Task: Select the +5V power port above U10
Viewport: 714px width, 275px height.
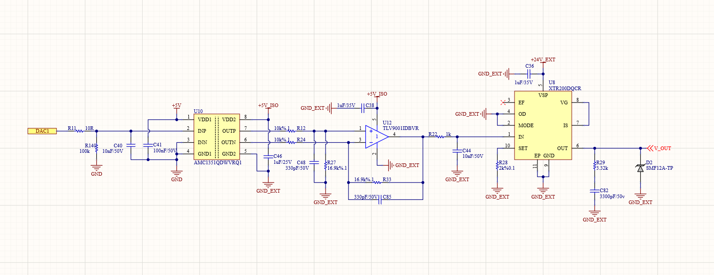Action: (177, 106)
